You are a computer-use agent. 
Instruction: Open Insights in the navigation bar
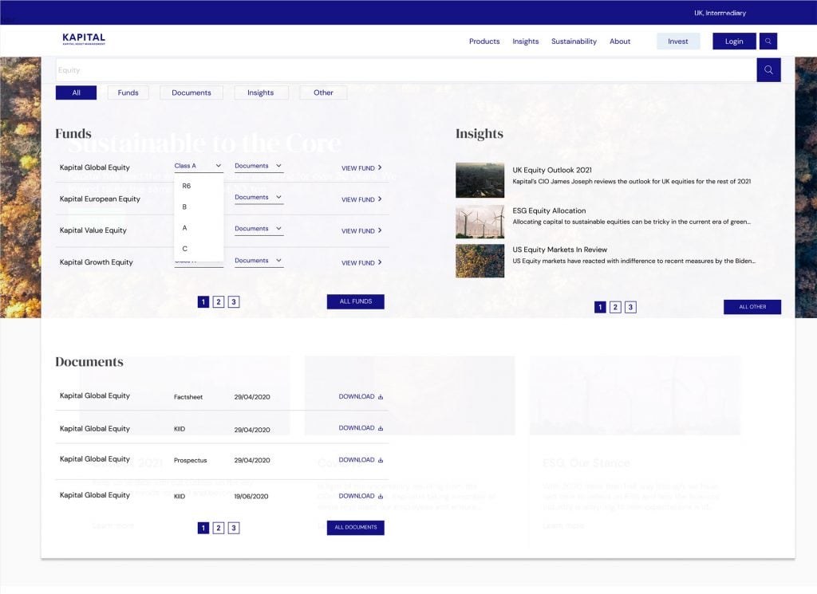525,41
